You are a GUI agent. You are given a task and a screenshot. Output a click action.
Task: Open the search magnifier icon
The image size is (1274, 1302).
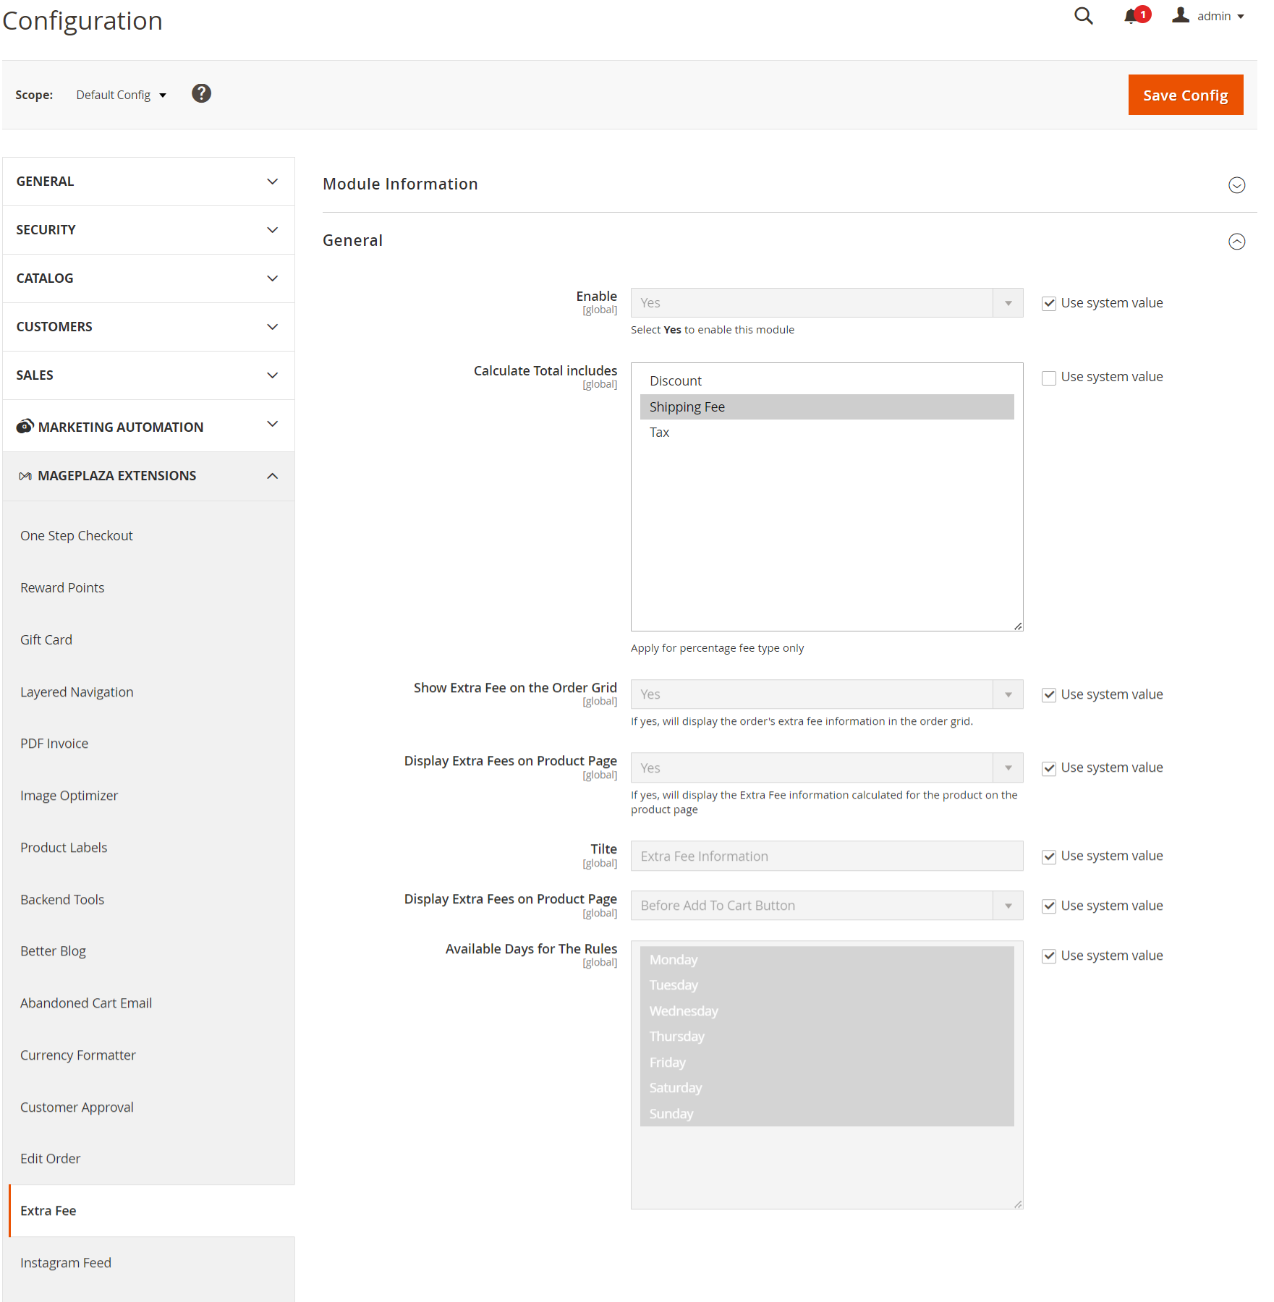[1083, 16]
